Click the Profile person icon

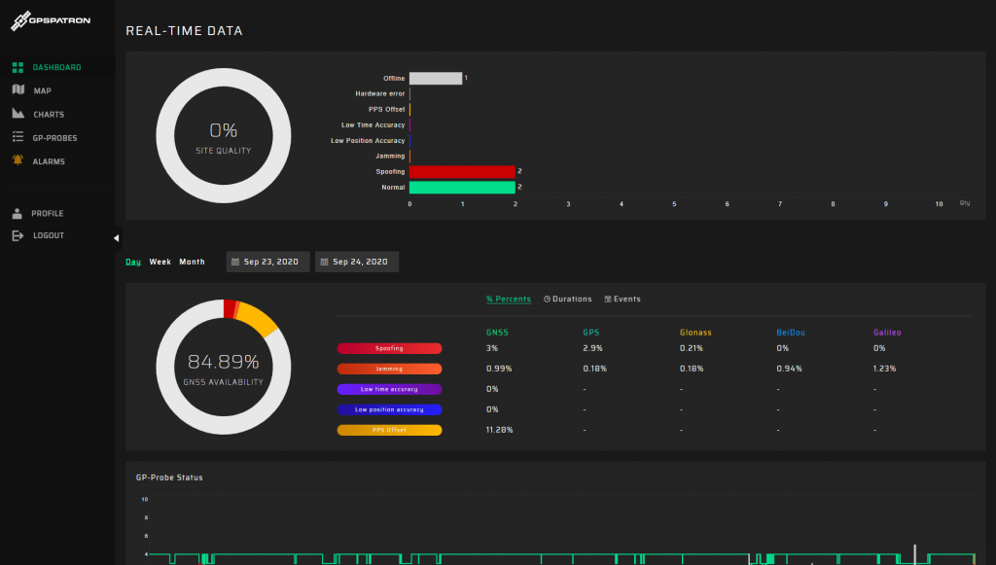(16, 213)
